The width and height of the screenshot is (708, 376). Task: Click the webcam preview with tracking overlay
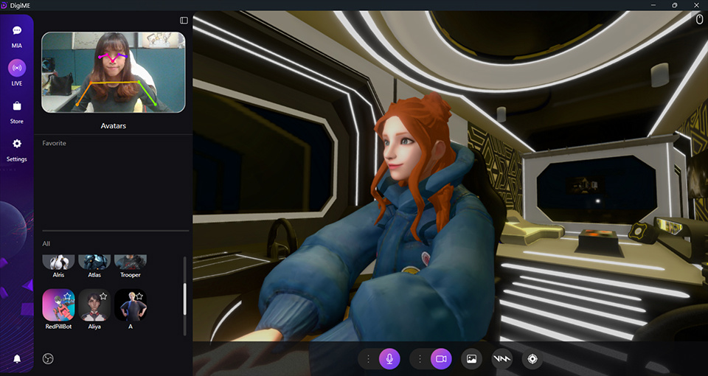pyautogui.click(x=113, y=72)
